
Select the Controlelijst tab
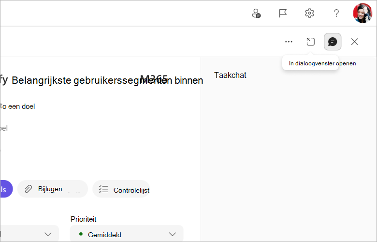click(121, 189)
